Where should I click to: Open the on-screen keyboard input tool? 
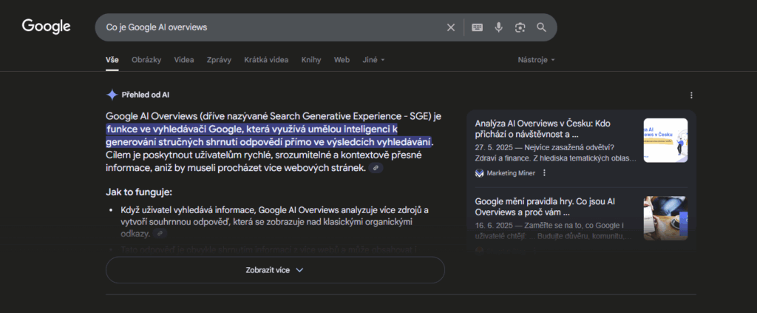click(x=477, y=27)
